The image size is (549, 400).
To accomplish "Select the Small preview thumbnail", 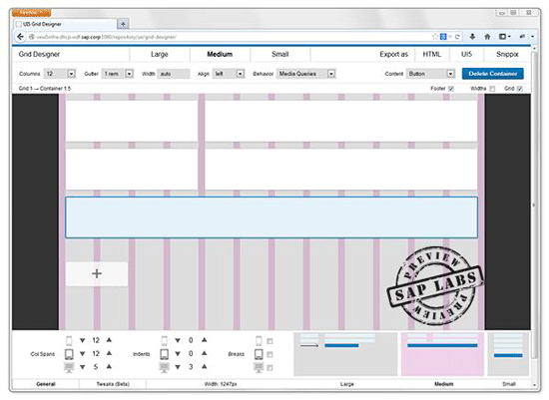I will 508,354.
